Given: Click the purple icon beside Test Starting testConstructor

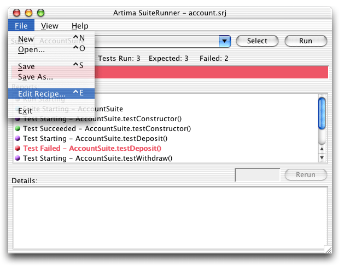Looking at the screenshot, I should pyautogui.click(x=18, y=119).
